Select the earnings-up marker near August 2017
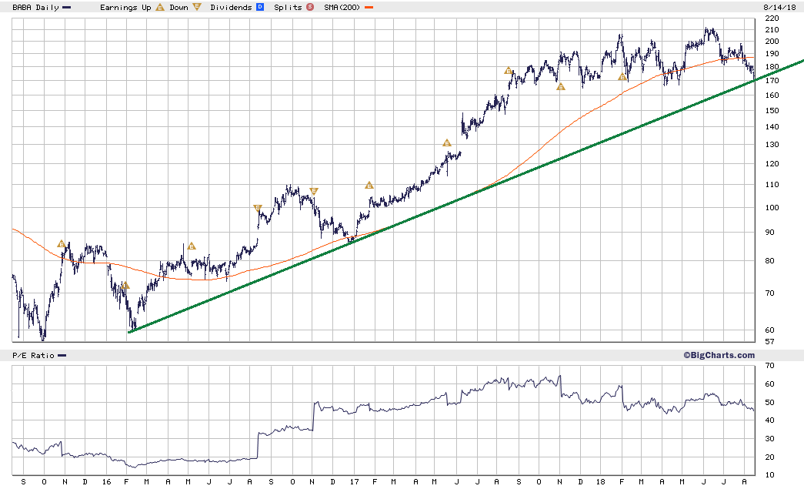The width and height of the screenshot is (804, 489). [508, 71]
